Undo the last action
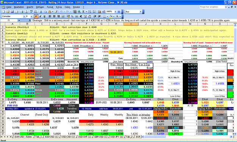Viewport: 237px width, 142px height. click(61, 12)
